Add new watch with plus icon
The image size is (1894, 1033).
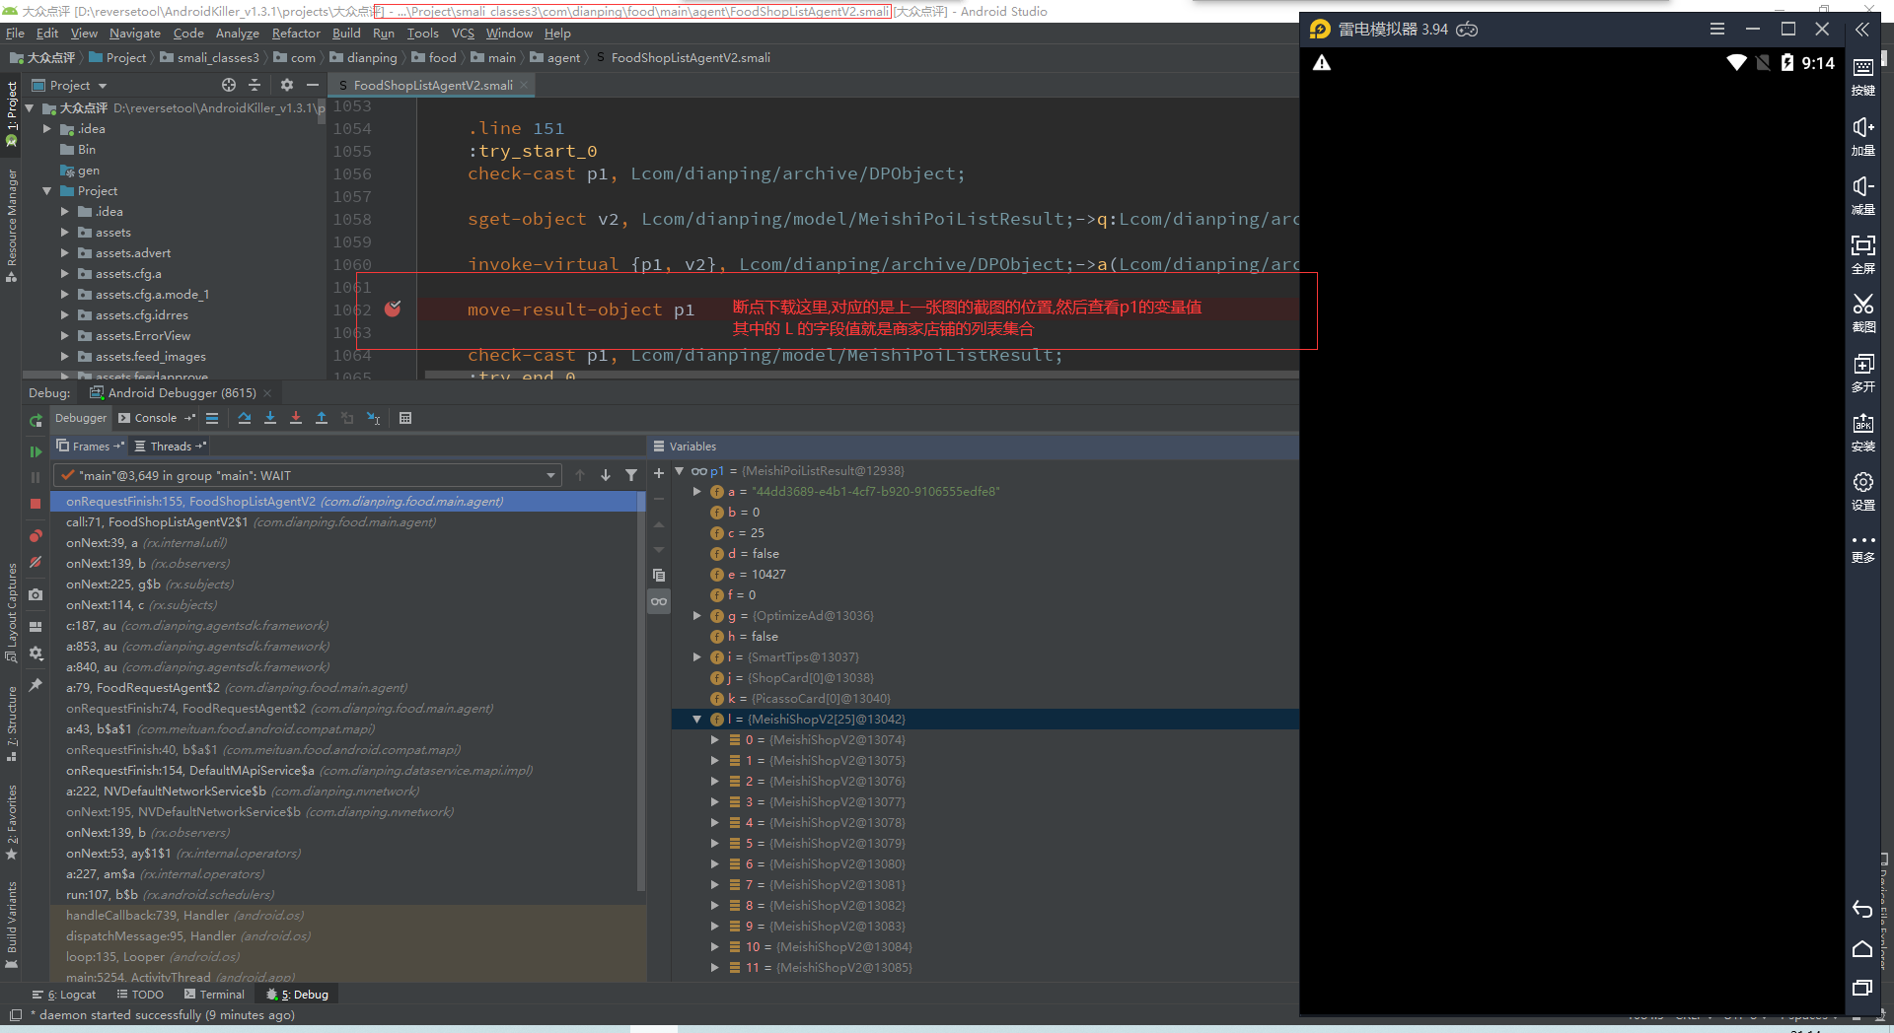point(659,473)
